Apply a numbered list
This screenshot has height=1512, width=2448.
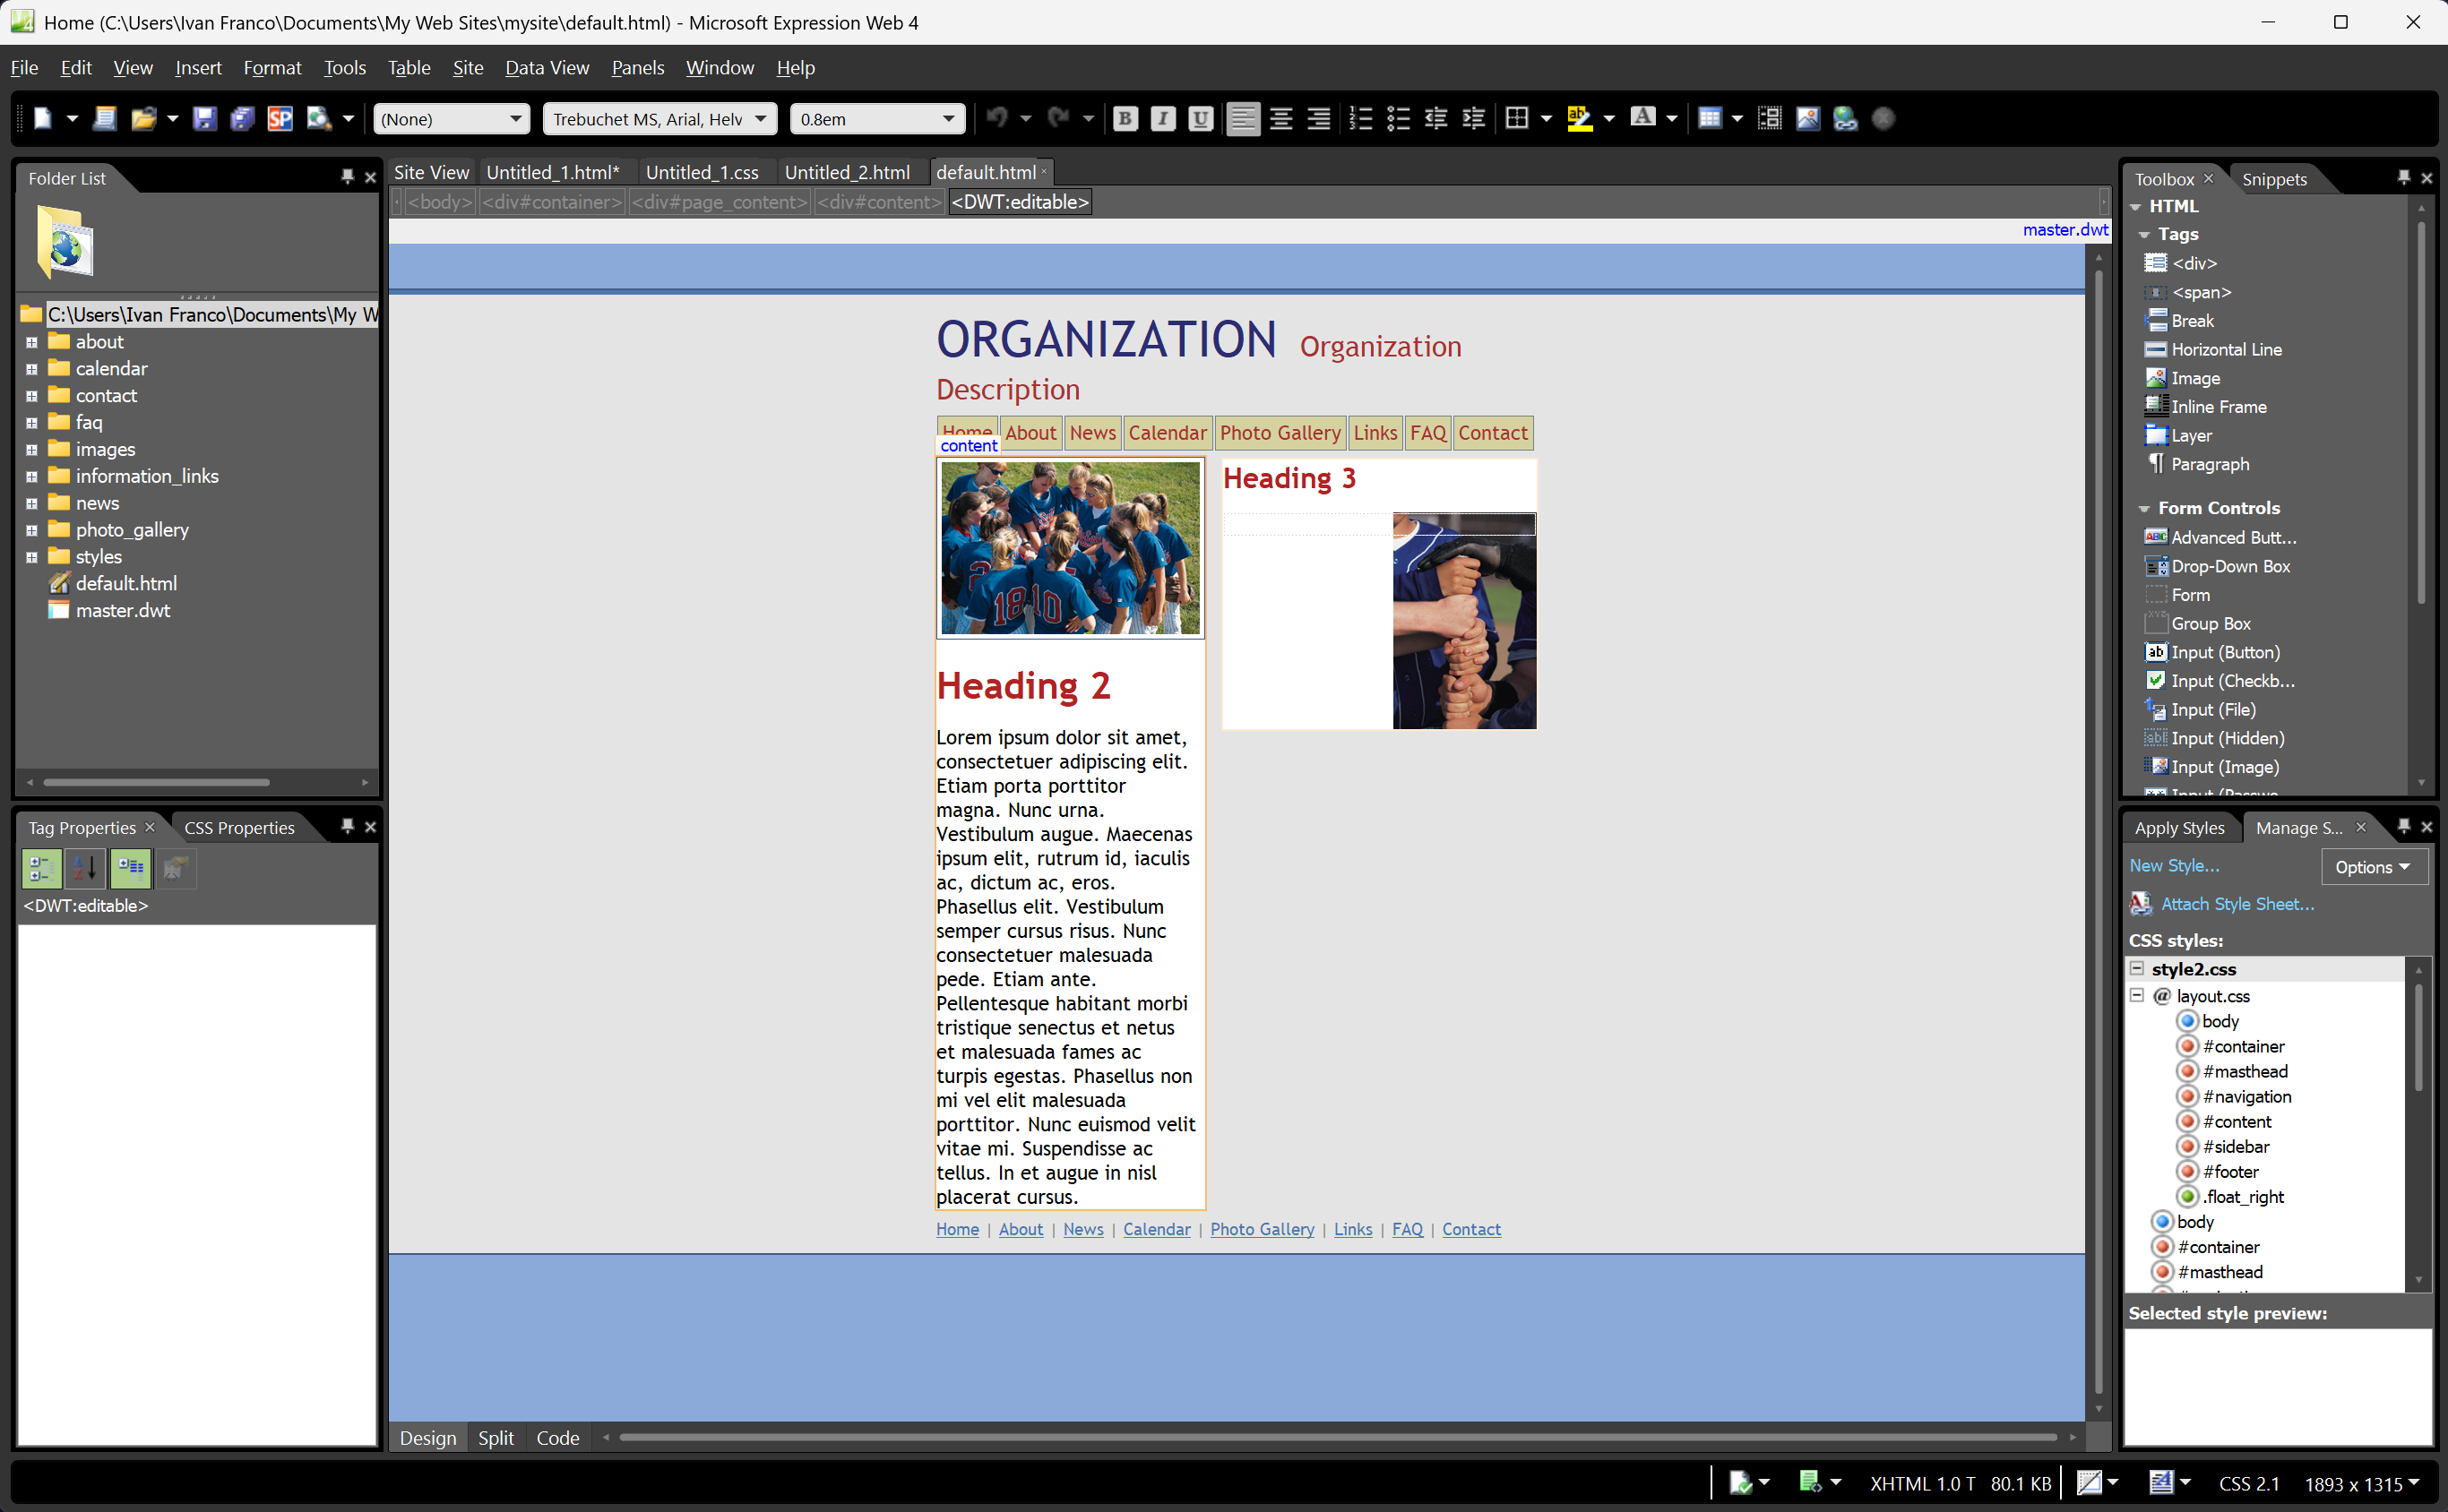tap(1360, 119)
